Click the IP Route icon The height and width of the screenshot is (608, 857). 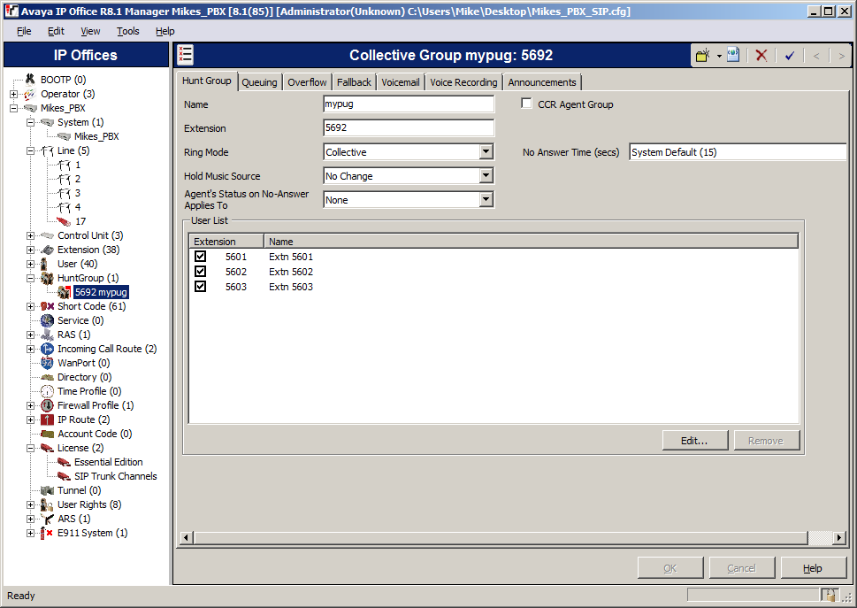coord(47,419)
